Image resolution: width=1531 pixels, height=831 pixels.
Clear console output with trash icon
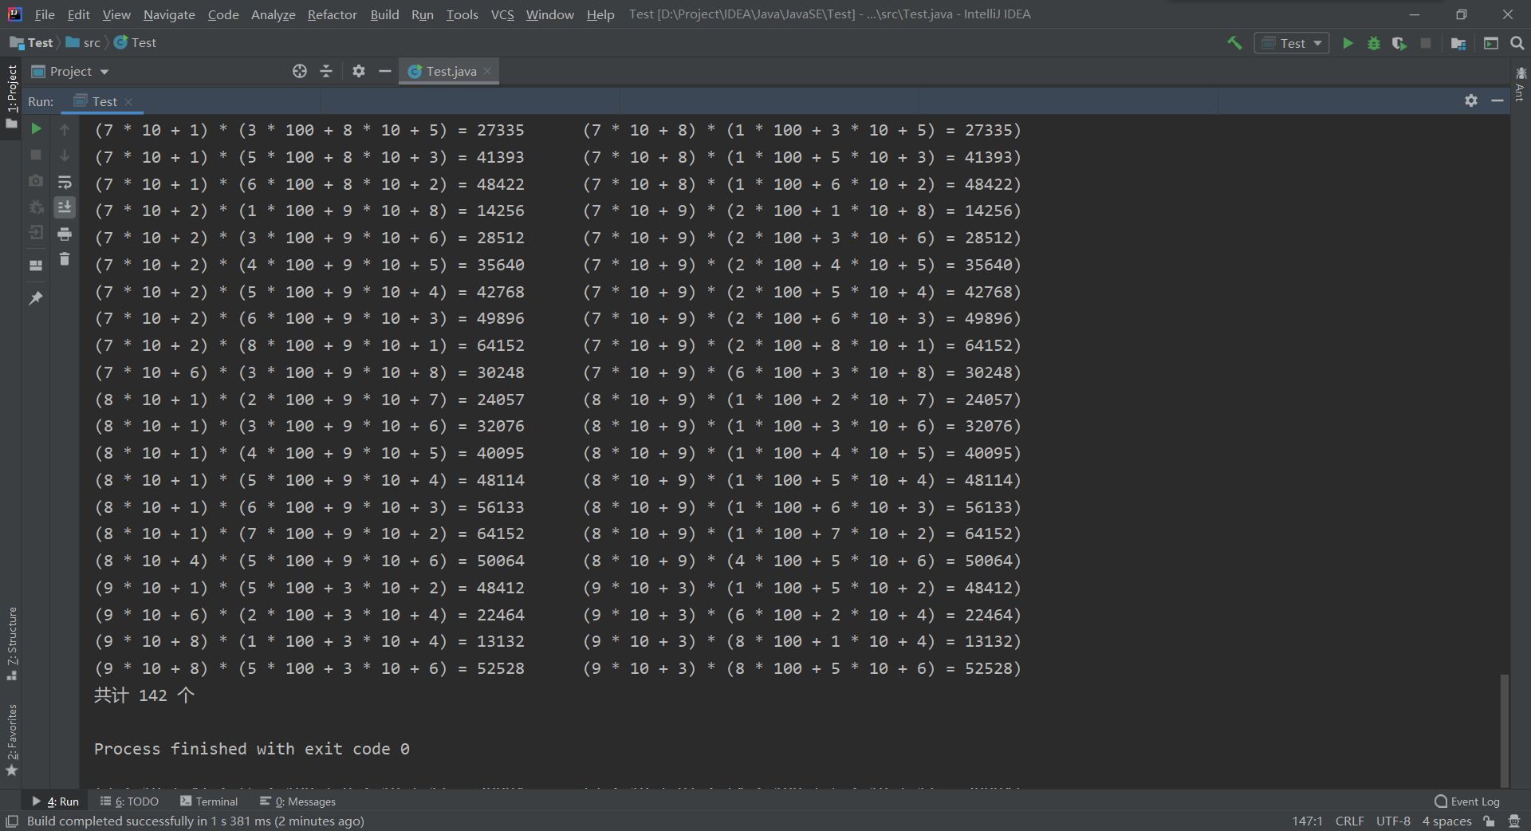tap(65, 259)
